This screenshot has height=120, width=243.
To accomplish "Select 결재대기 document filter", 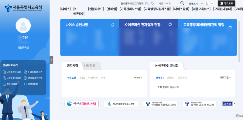I will [x=160, y=78].
